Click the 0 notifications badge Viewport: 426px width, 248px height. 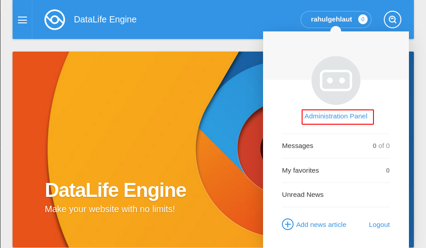363,19
